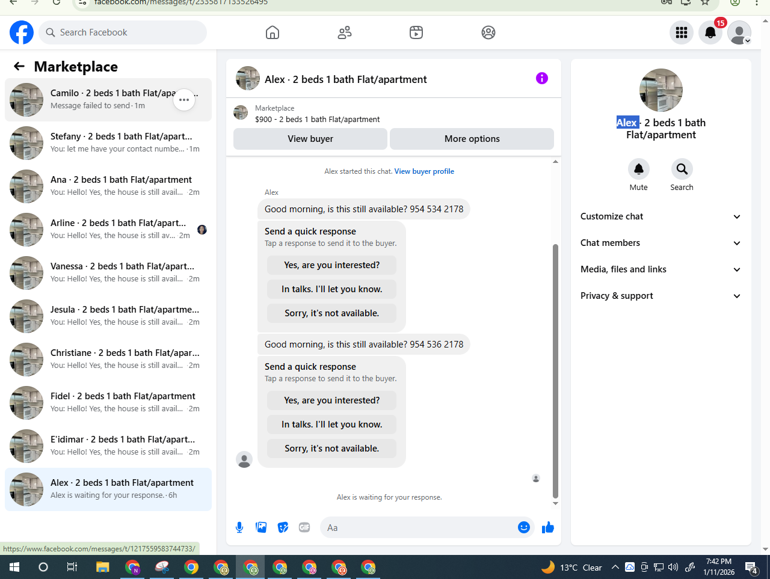
Task: Click the chat messages scrollbar thumb
Action: coord(555,371)
